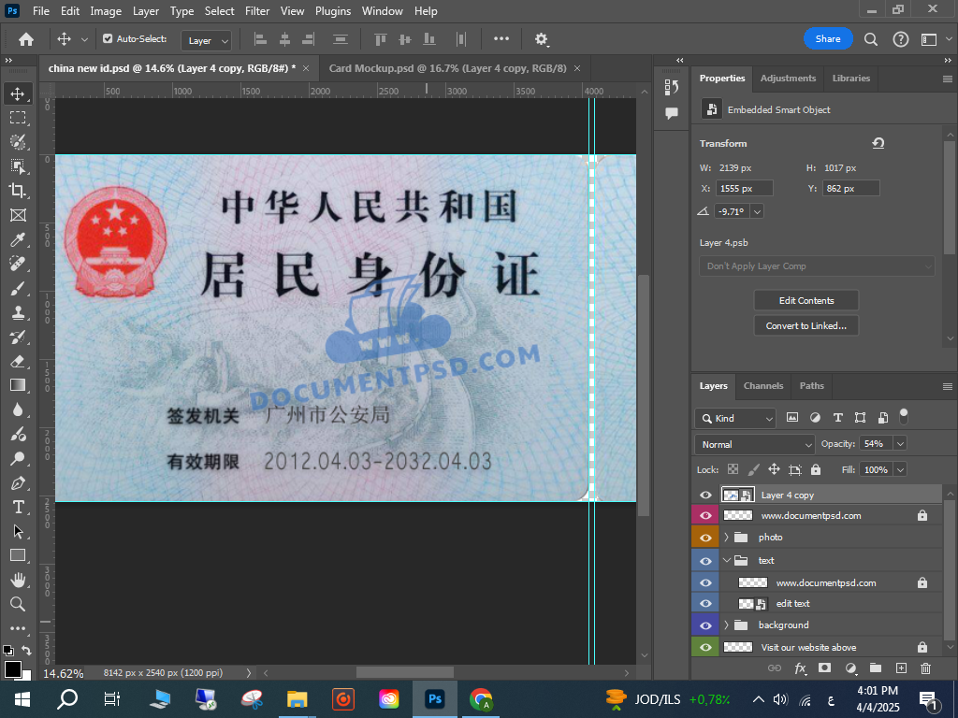Screen dimensions: 958x718
Task: Switch to Card Mockup.psd document tab
Action: pos(447,68)
